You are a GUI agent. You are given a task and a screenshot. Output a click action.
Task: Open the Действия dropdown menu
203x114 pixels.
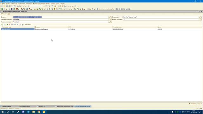(4, 14)
